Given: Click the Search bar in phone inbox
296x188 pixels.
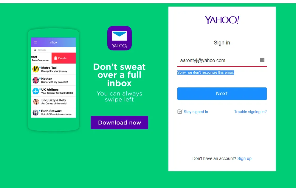Looking at the screenshot, I should click(53, 50).
